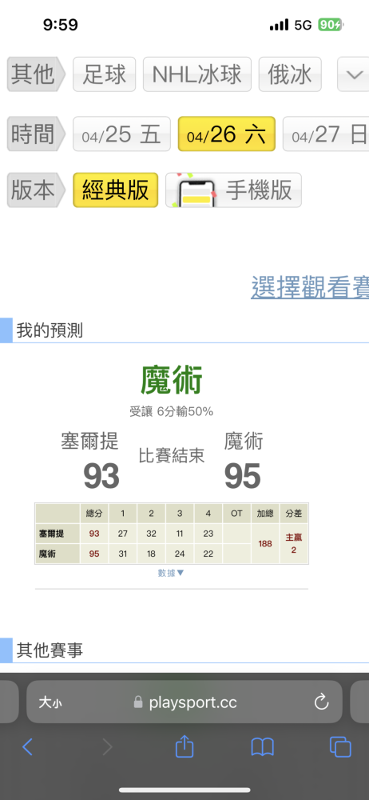Select the 足球 sport tab

pyautogui.click(x=105, y=74)
